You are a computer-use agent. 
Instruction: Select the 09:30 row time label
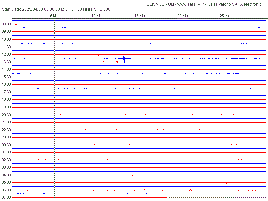[x=6, y=32]
